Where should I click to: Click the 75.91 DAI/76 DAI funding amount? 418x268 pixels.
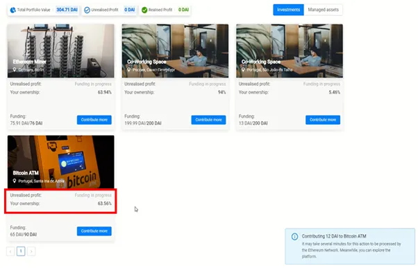[26, 123]
